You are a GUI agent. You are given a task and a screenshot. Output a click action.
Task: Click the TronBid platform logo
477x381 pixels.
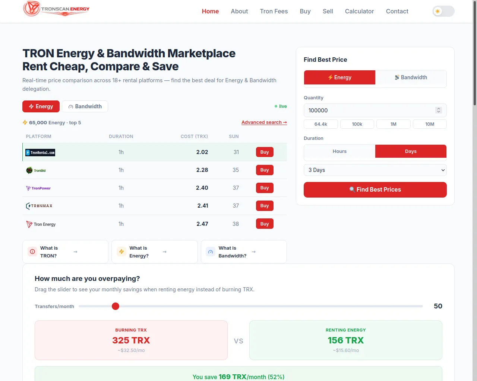pos(36,170)
